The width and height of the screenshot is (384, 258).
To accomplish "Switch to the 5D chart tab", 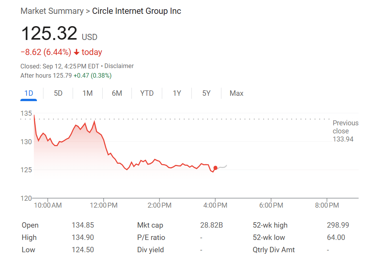I will coord(58,93).
